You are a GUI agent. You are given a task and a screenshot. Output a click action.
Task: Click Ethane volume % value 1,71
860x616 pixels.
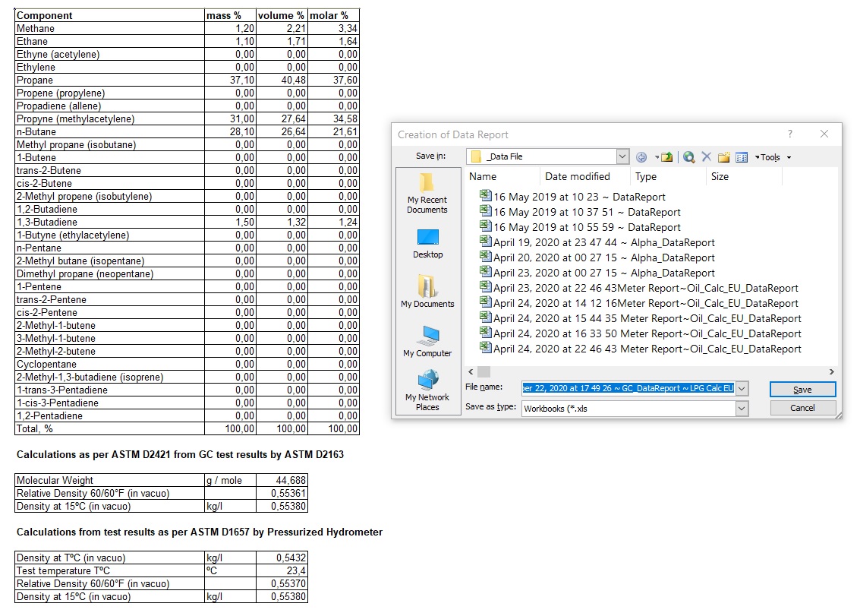click(282, 41)
